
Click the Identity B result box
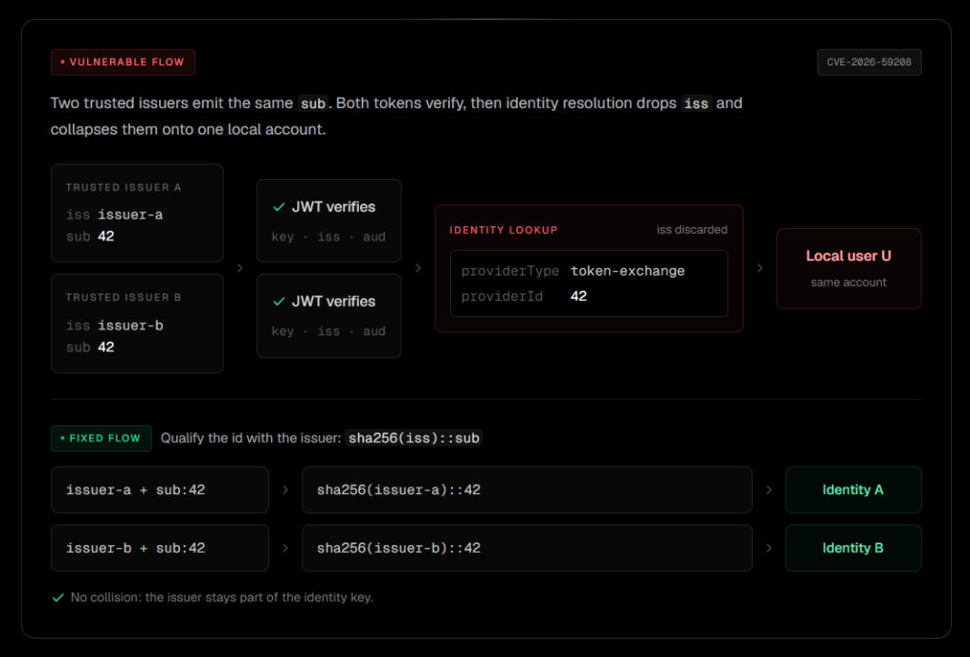click(853, 548)
